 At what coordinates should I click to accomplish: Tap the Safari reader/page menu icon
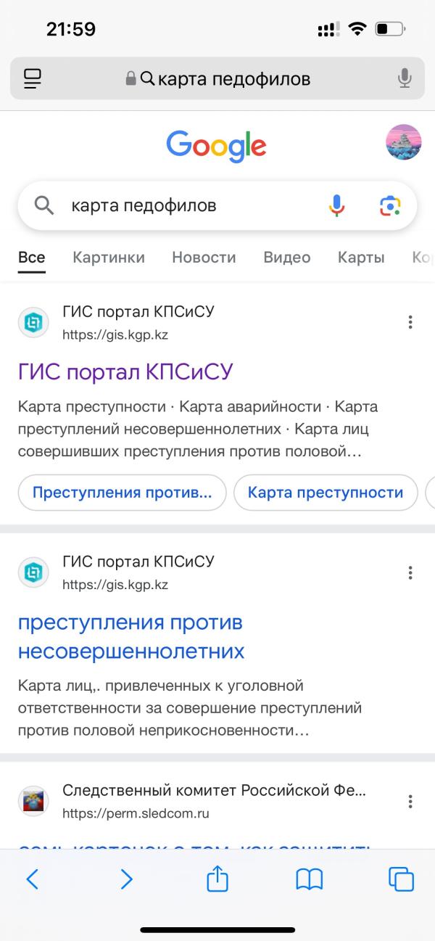33,78
